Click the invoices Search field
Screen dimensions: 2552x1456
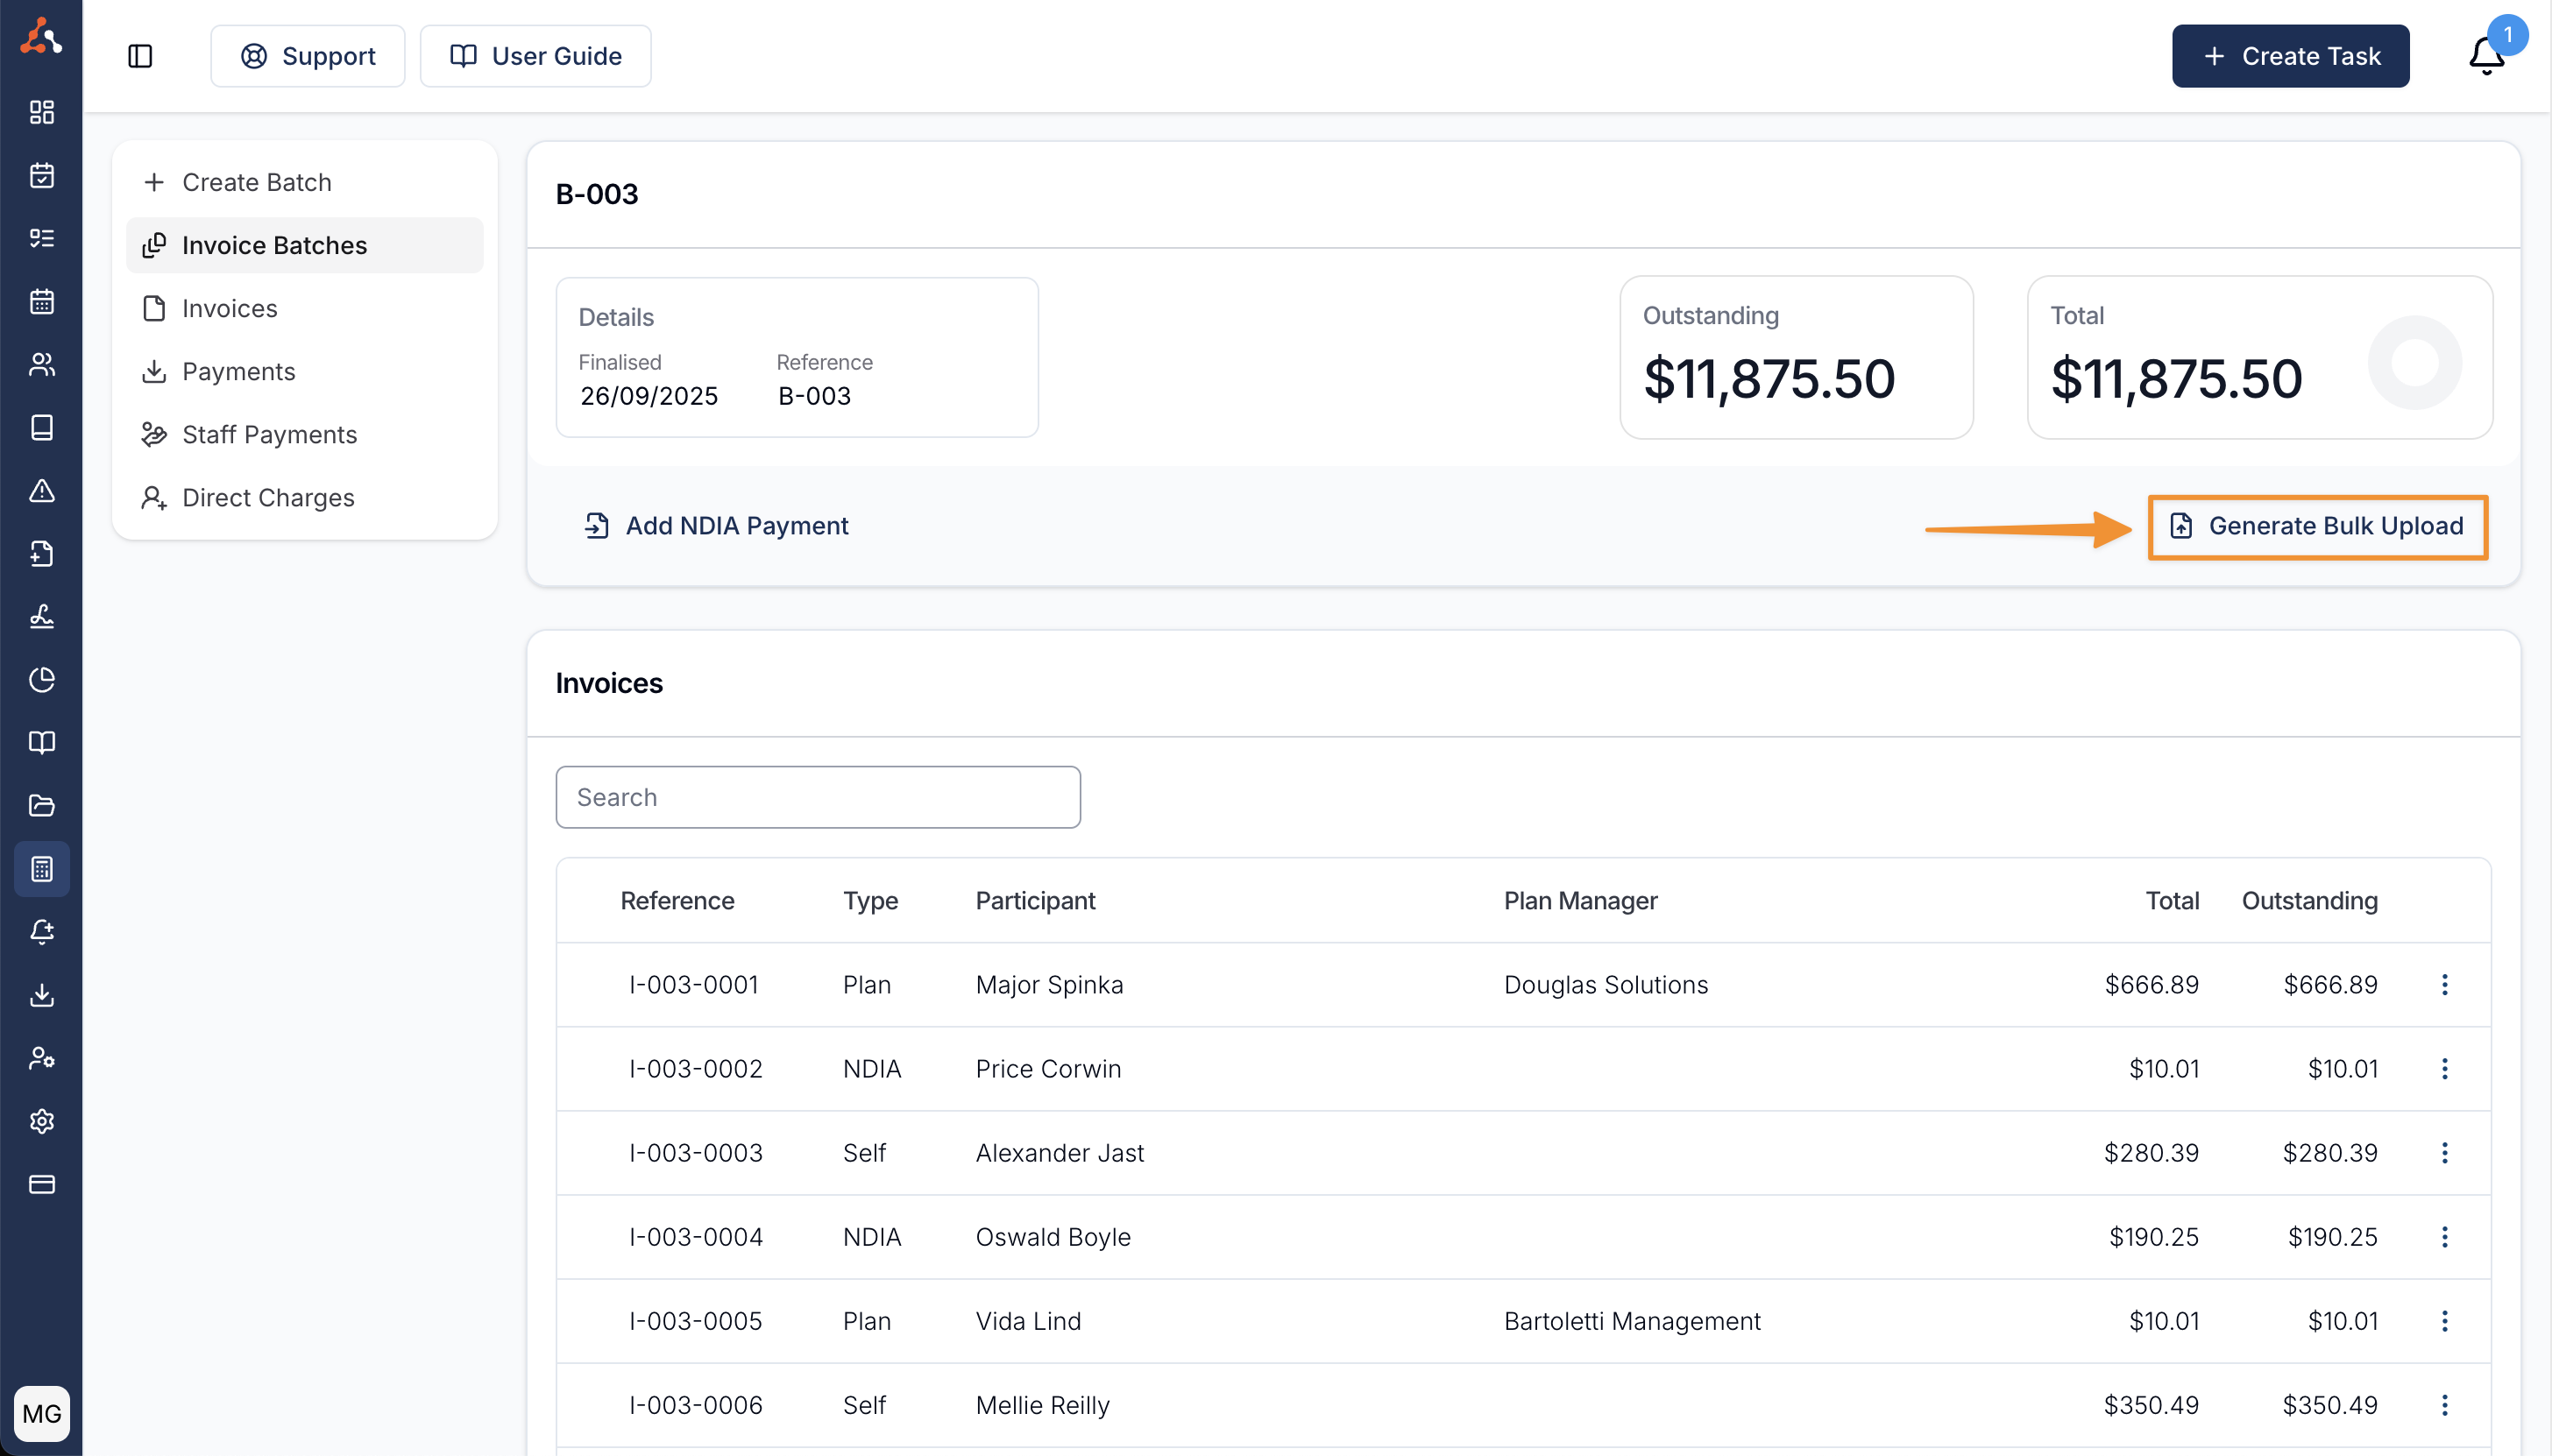point(818,797)
